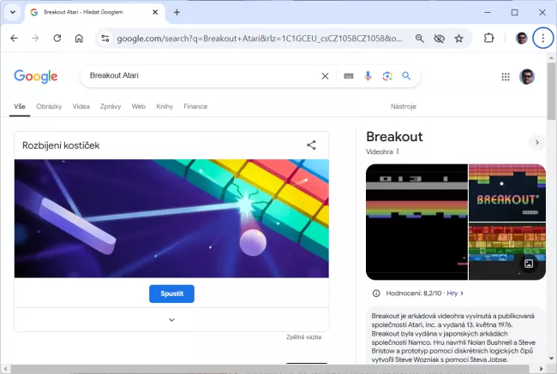557x374 pixels.
Task: View site information icon in address bar
Action: click(105, 38)
